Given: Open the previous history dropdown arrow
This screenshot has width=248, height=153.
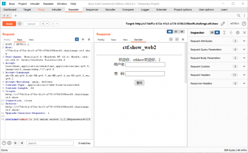Looking at the screenshot, I should point(47,24).
